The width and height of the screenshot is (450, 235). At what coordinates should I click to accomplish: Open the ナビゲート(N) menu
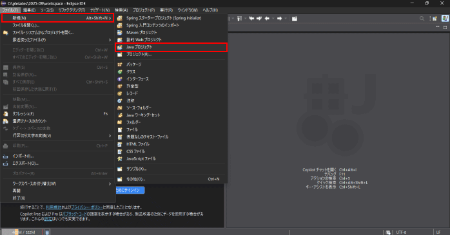point(100,10)
